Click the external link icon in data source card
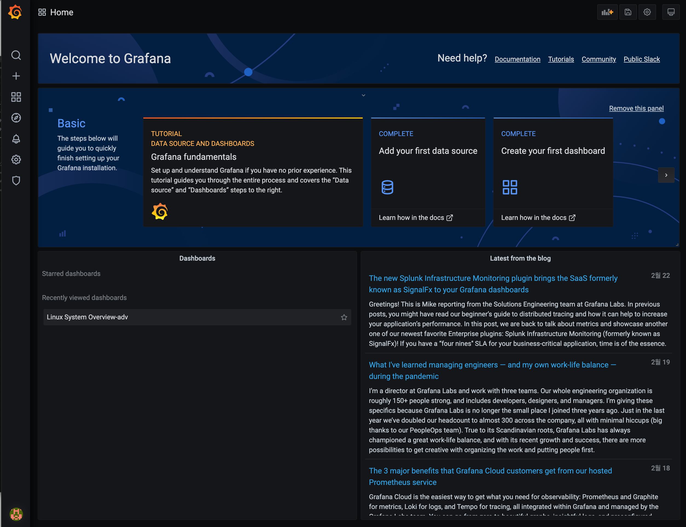Viewport: 686px width, 527px height. pos(449,218)
